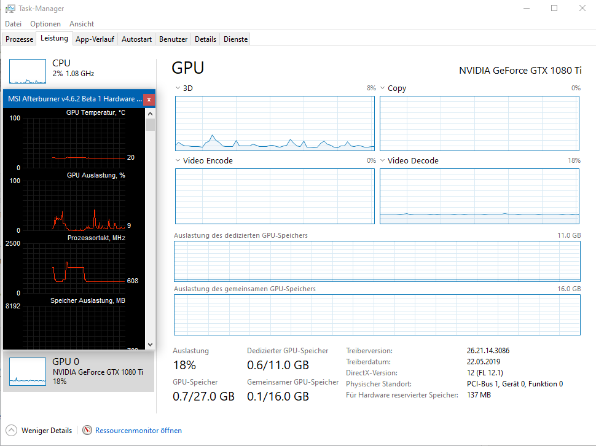This screenshot has width=596, height=446.
Task: Close the MSI Afterburner monitor window
Action: [x=149, y=100]
